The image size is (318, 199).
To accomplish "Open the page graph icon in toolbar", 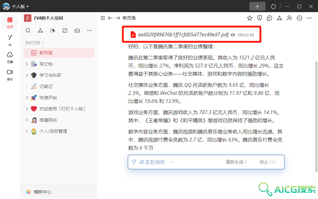I will (279, 18).
